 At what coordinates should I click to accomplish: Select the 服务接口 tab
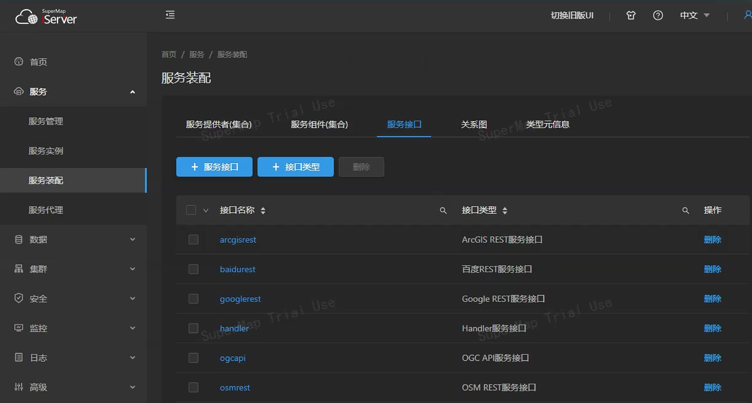(x=404, y=124)
